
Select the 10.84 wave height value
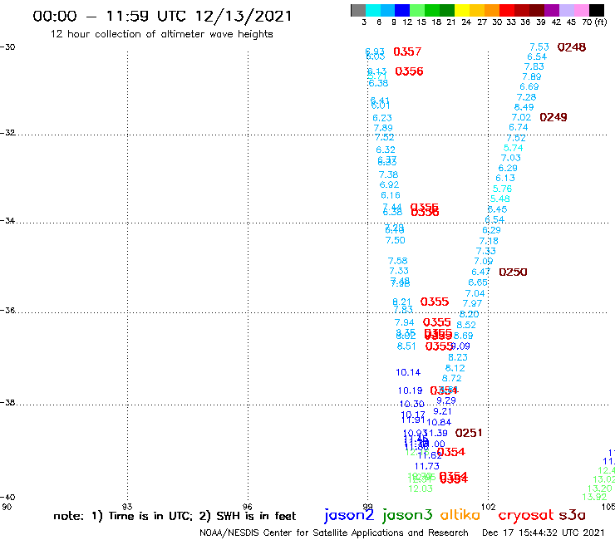439,422
